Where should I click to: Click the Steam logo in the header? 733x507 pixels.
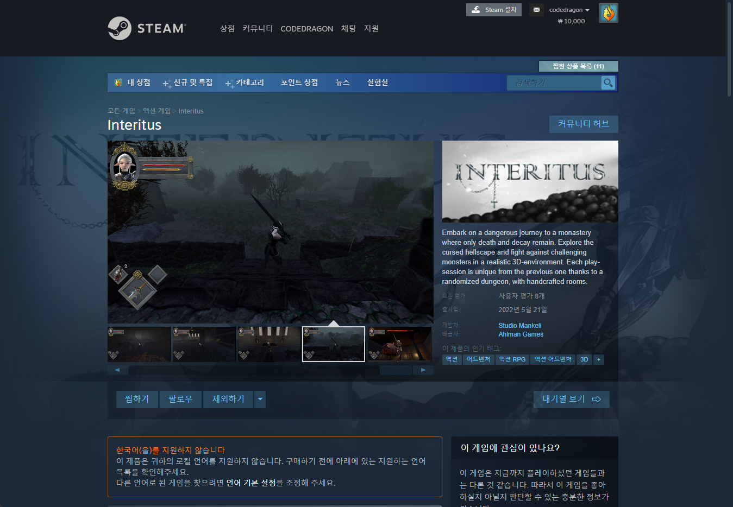pos(147,28)
